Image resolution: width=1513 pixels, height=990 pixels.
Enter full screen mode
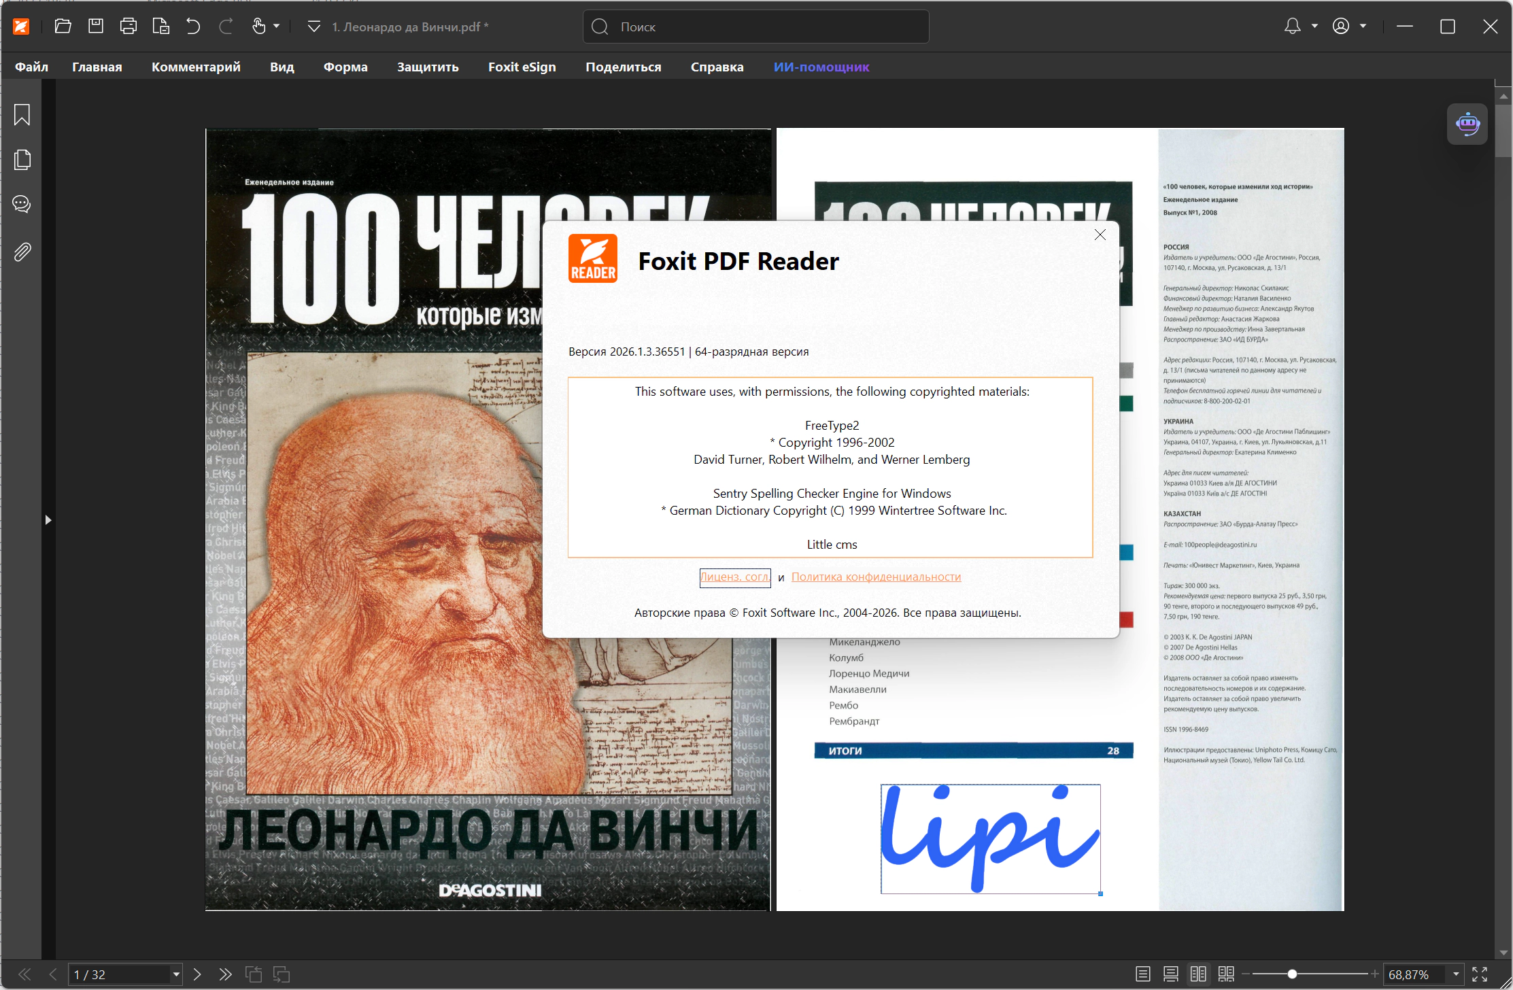point(1480,974)
